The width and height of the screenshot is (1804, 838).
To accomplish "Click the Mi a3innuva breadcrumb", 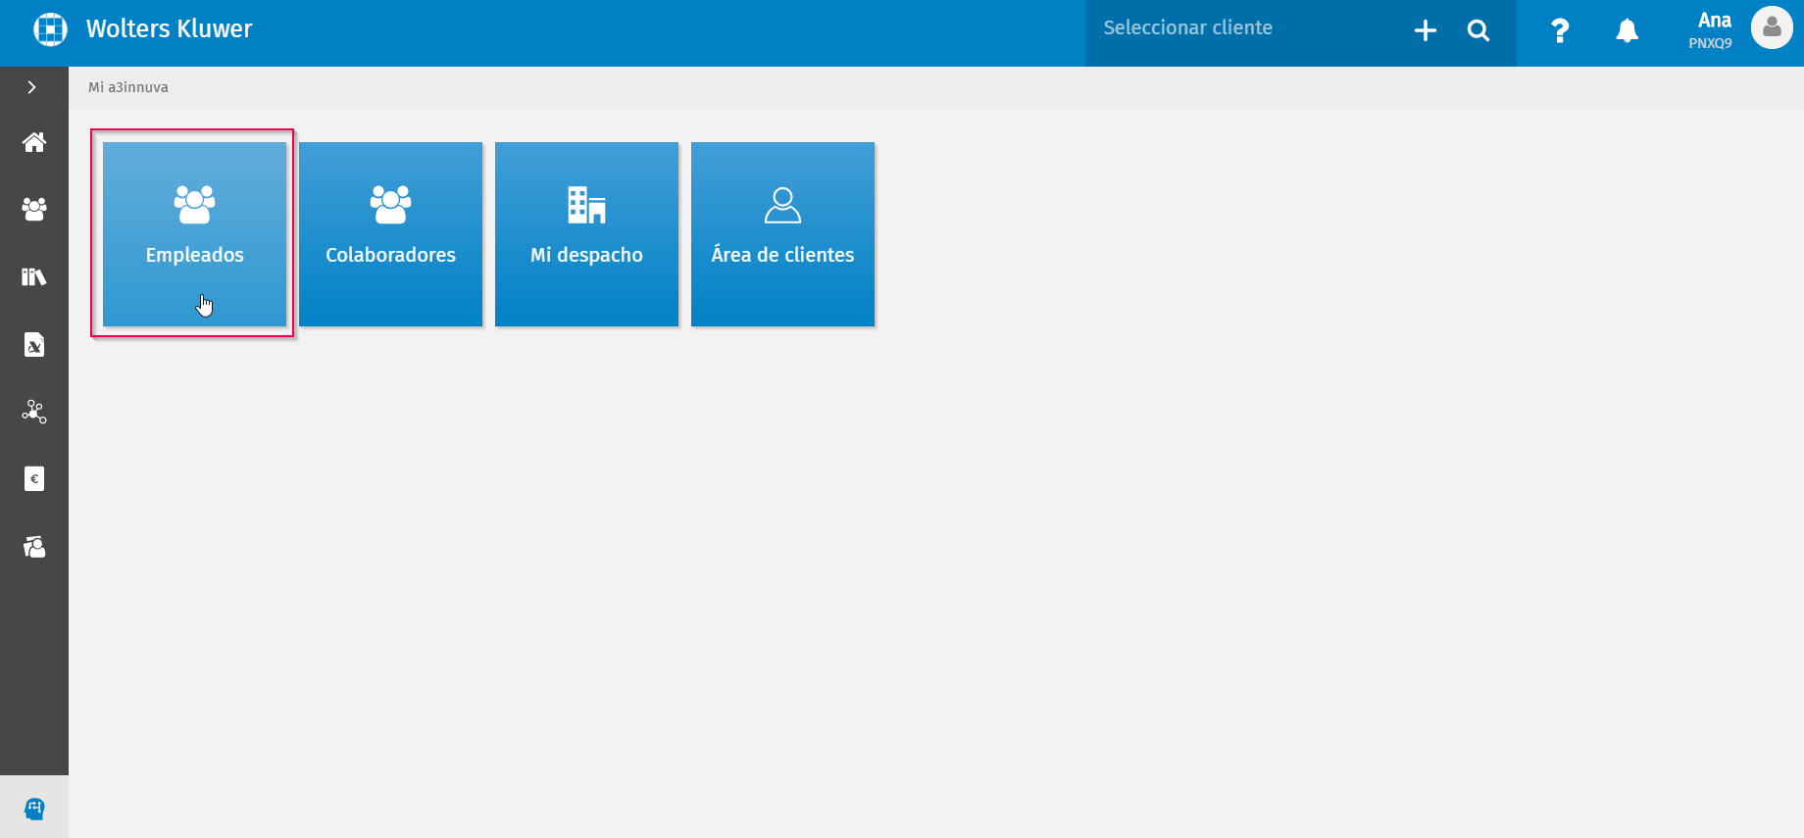I will point(128,87).
